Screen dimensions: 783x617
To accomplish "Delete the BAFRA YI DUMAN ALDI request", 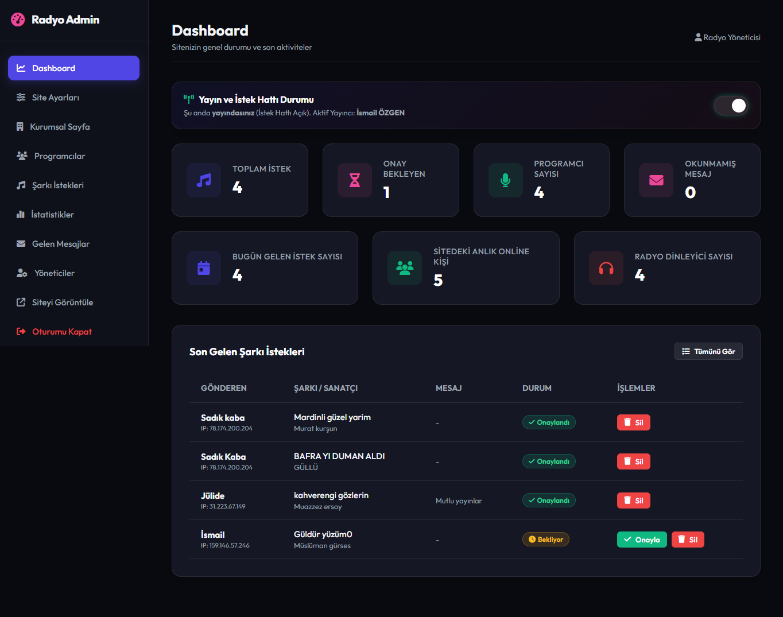I will (x=634, y=461).
